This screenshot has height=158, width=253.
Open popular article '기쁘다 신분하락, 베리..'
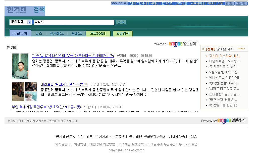225,56
